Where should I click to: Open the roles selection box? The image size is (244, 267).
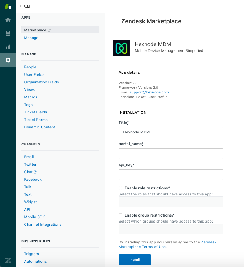click(171, 202)
